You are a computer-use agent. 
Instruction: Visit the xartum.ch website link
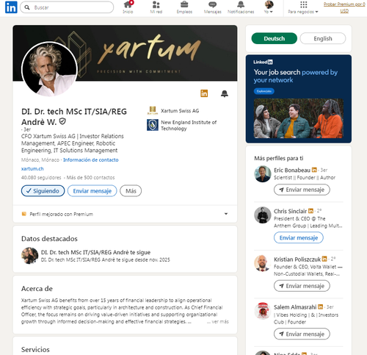32,168
